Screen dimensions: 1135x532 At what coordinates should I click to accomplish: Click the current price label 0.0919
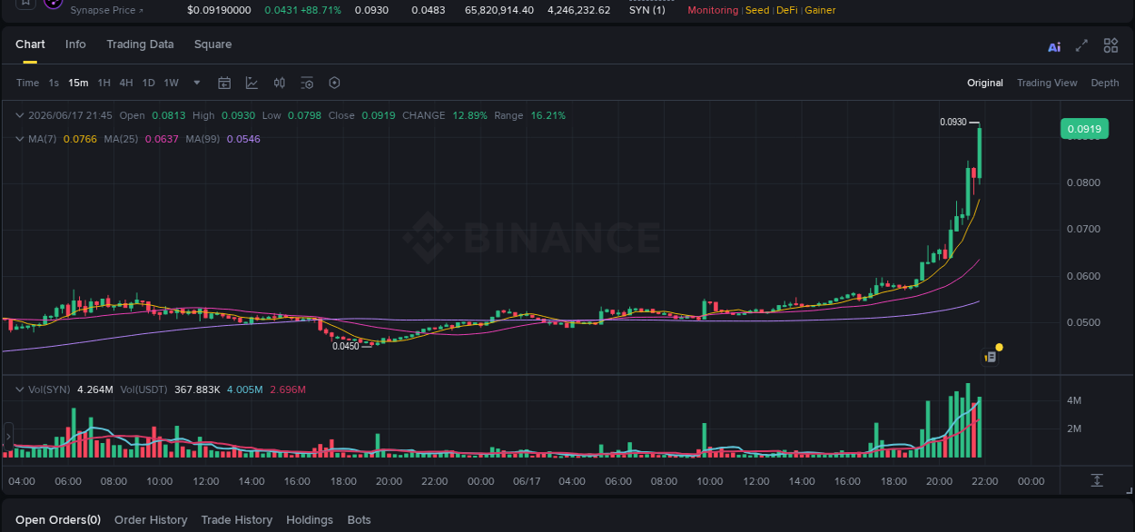[1084, 129]
